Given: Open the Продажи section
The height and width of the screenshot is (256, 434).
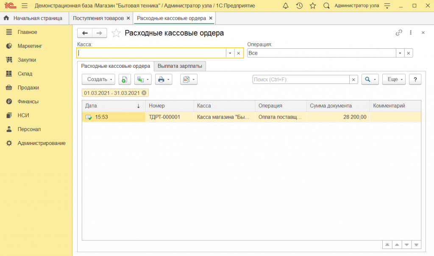Looking at the screenshot, I should (28, 88).
